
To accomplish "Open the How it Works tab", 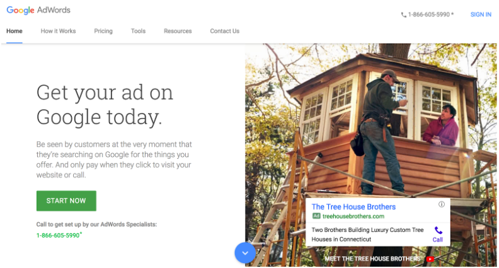I will [58, 31].
